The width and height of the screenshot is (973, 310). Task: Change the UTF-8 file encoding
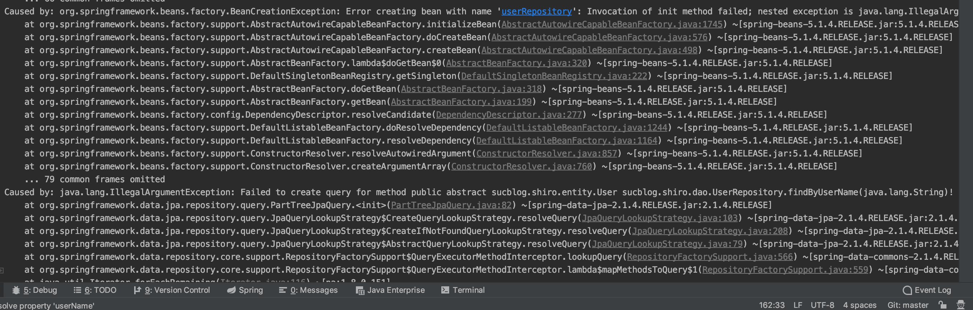[822, 305]
